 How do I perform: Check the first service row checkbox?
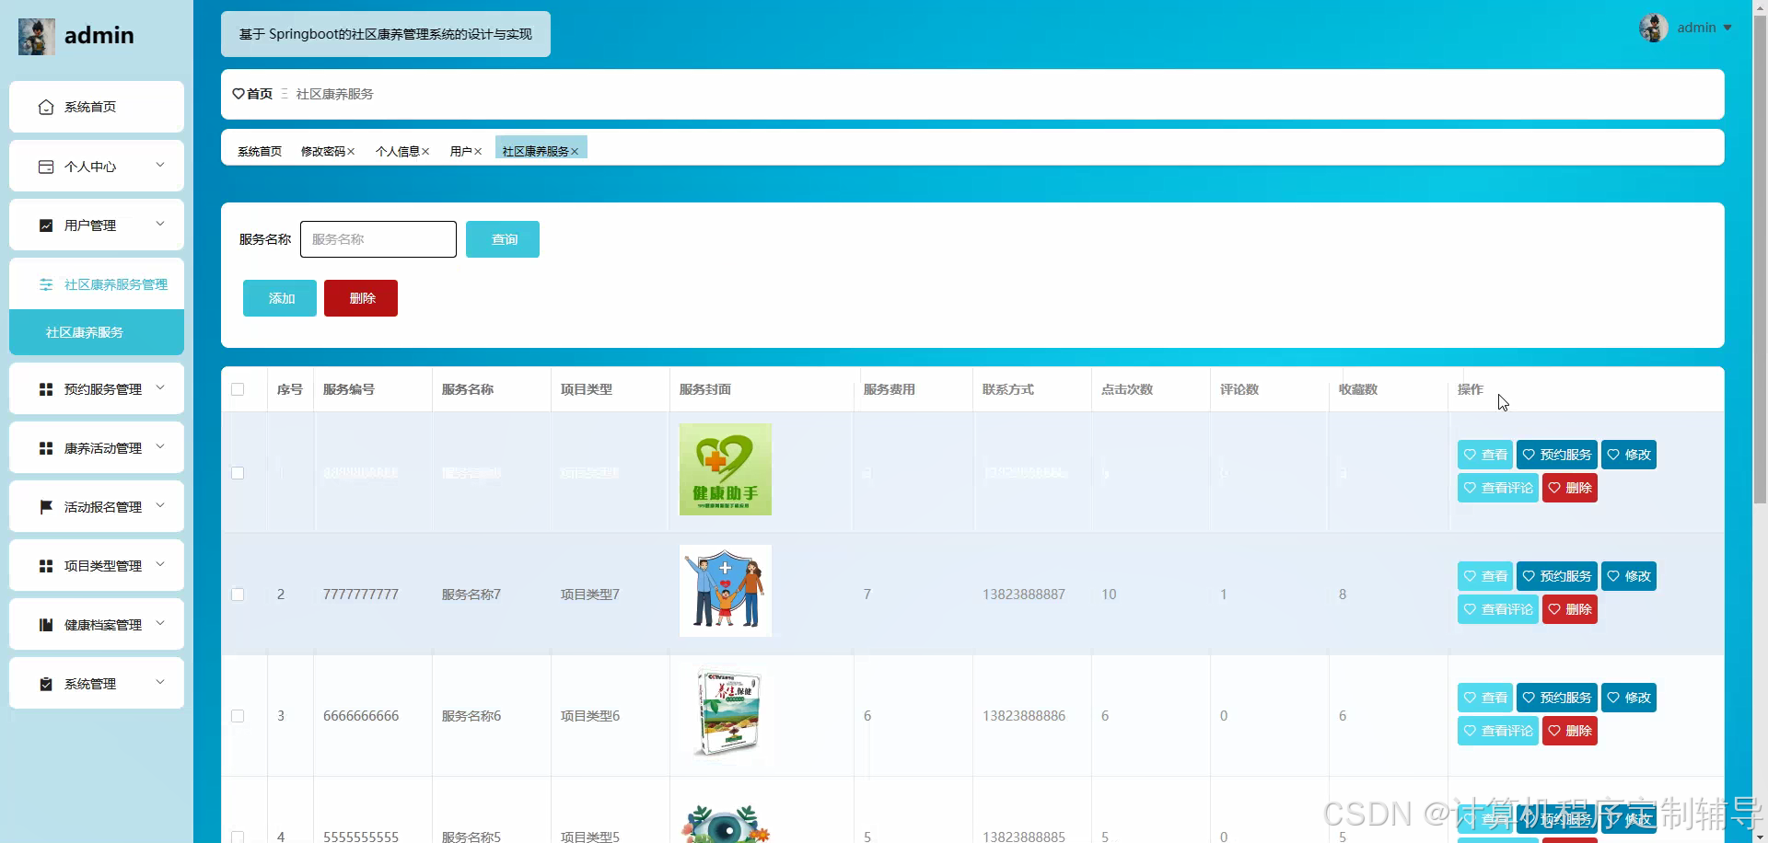pos(238,473)
